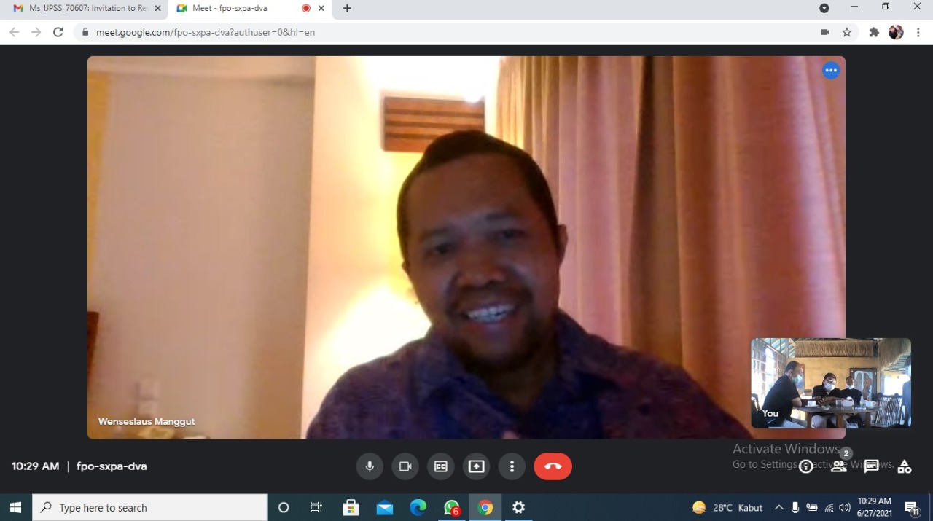Open the in-call chat panel
The height and width of the screenshot is (521, 933).
[871, 466]
